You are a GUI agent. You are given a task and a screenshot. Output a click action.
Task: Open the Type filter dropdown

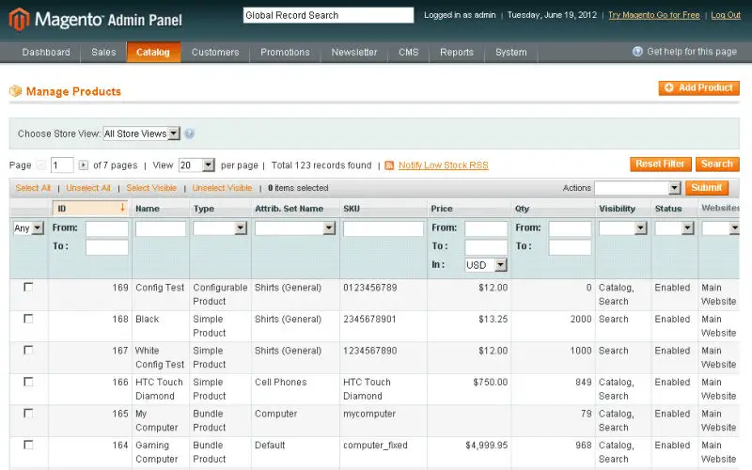[219, 227]
